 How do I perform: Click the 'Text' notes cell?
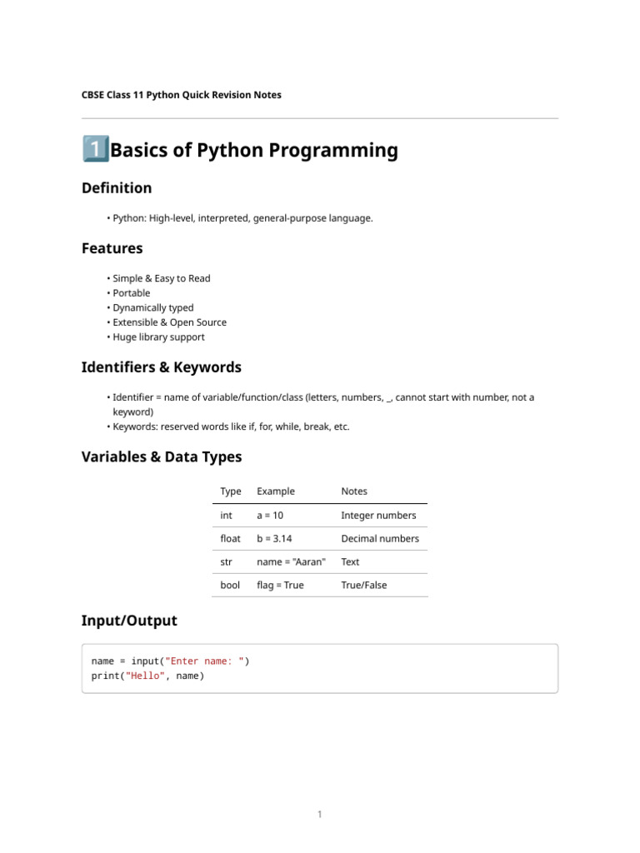pyautogui.click(x=350, y=562)
